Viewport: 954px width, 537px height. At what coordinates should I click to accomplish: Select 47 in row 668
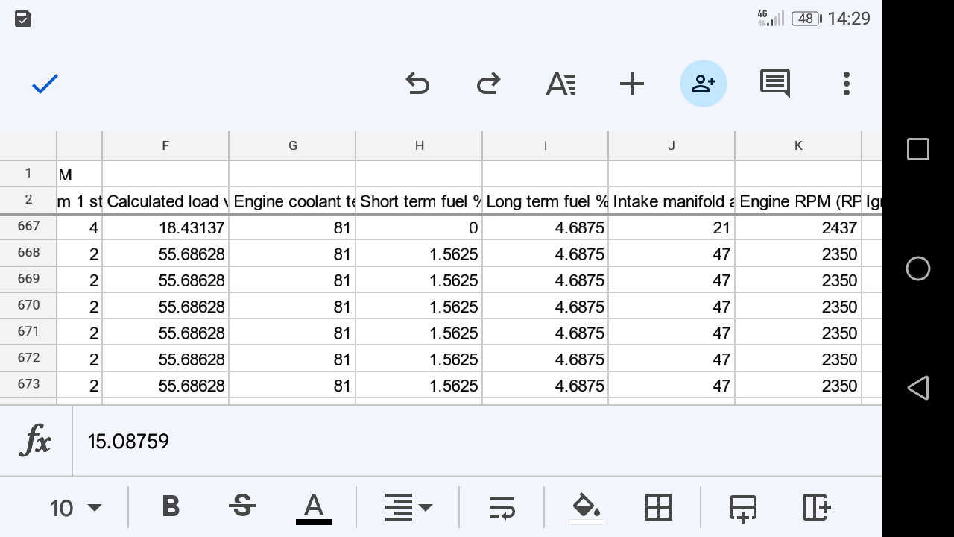(672, 254)
